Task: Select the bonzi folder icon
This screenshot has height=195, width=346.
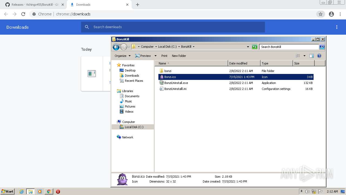Action: (x=161, y=71)
